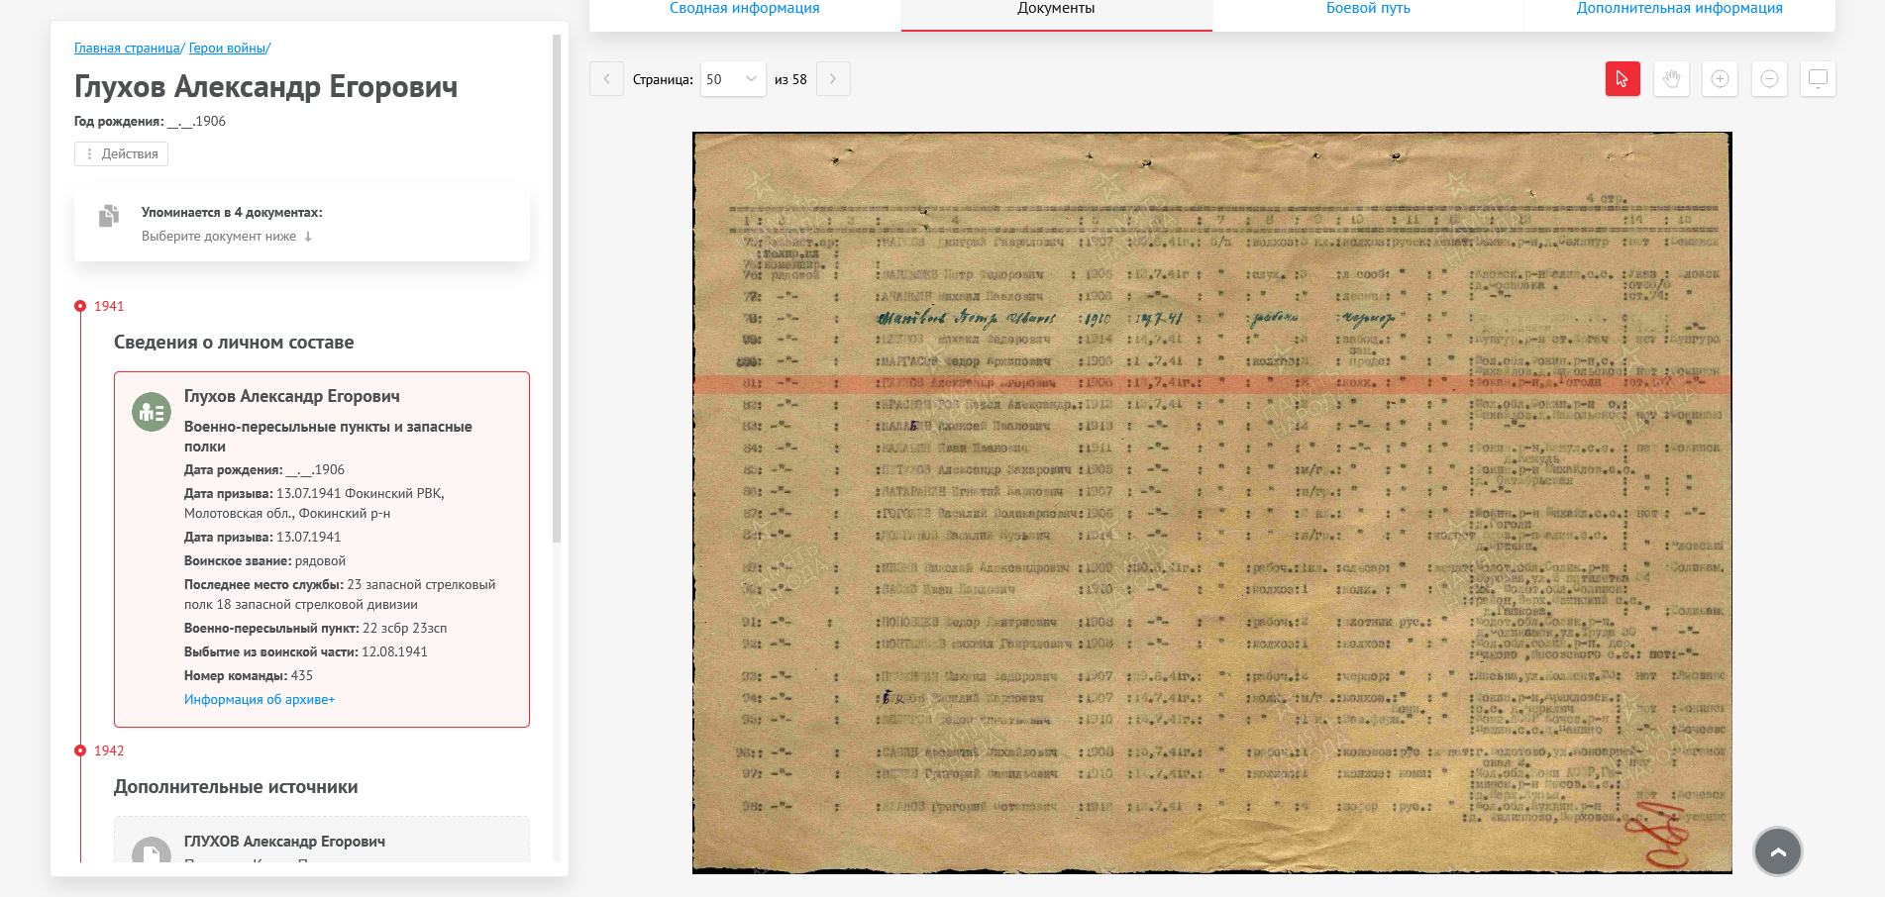The height and width of the screenshot is (897, 1885).
Task: Follow the Герои войны breadcrumb link
Action: click(227, 48)
